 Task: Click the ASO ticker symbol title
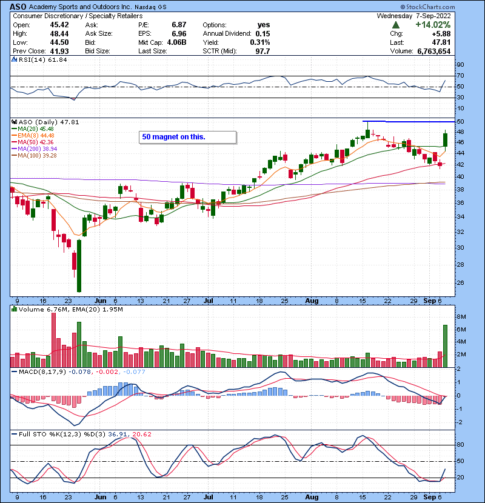pyautogui.click(x=18, y=7)
